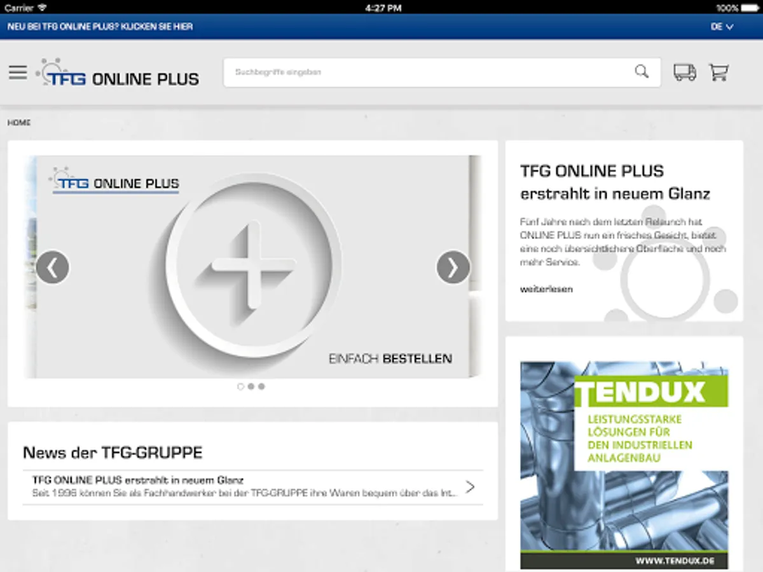The width and height of the screenshot is (763, 572).
Task: Click heading 'TFG ONLINE PLUS erstrahlt in neuem Glanz' in the right card
Action: (615, 182)
